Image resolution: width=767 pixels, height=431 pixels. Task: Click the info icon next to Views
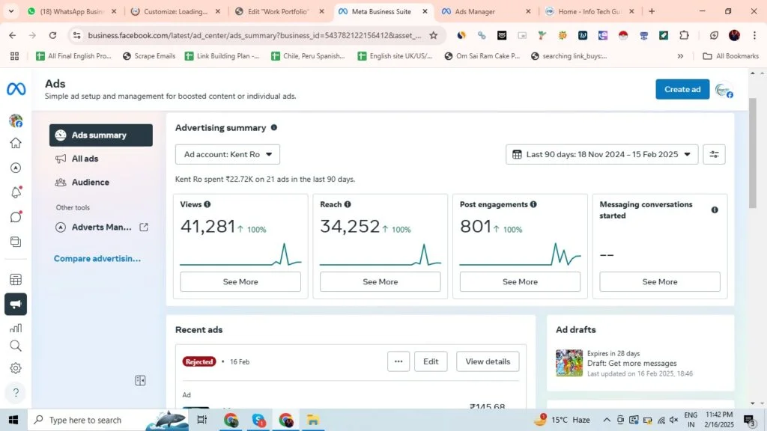207,204
